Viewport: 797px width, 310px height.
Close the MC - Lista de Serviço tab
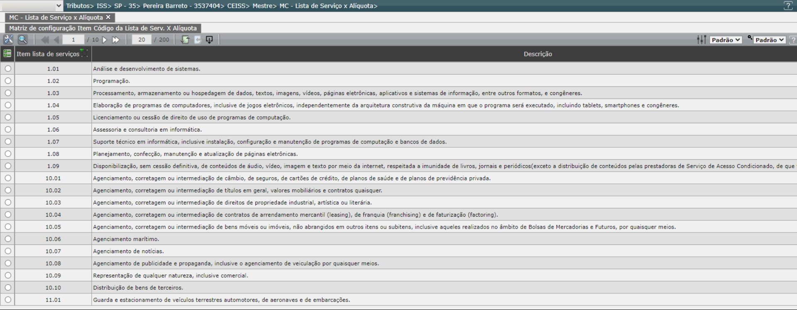pyautogui.click(x=108, y=17)
